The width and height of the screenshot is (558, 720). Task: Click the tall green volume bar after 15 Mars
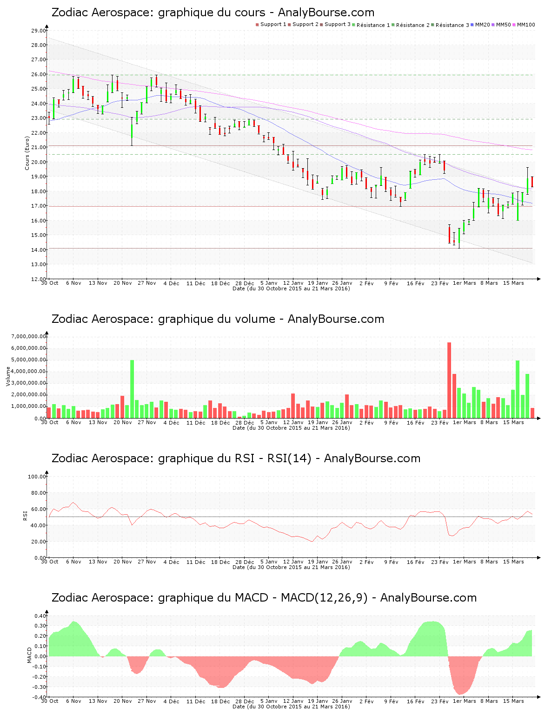(x=518, y=389)
